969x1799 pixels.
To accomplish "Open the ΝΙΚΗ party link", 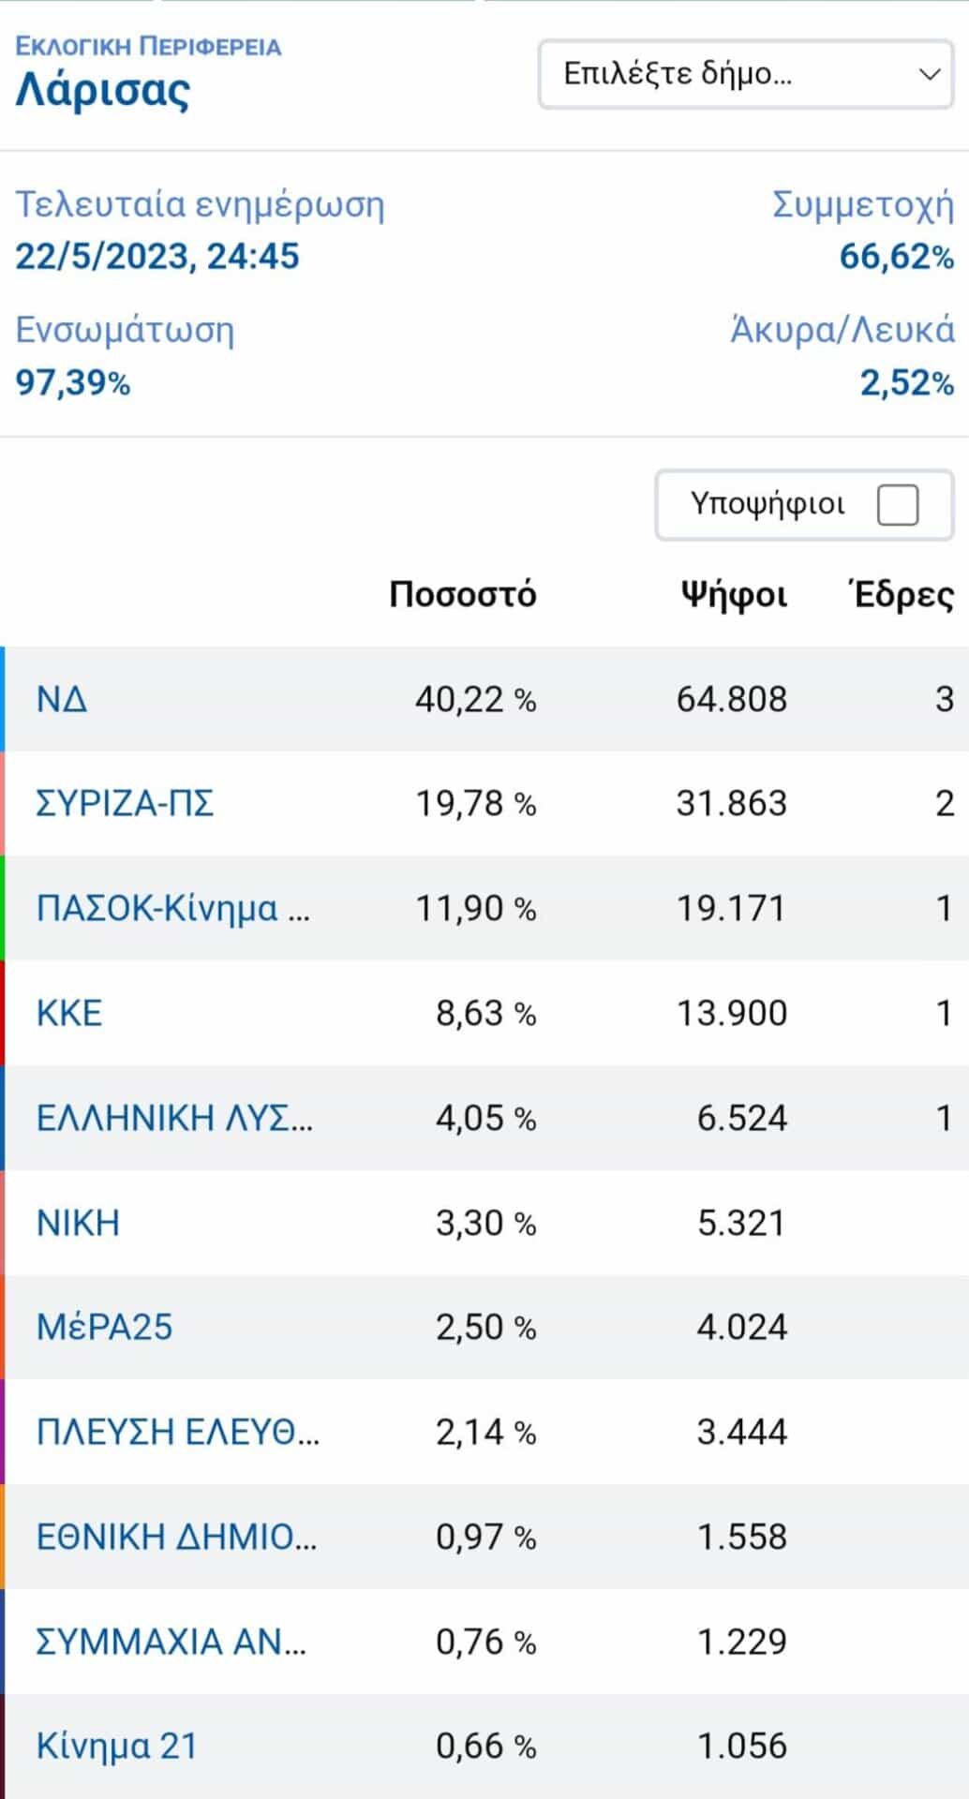I will pos(78,1223).
